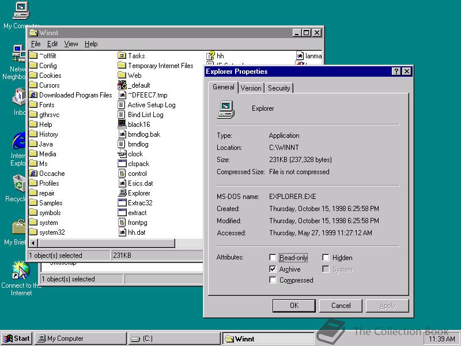Select the Temporary Internet Files folder icon
This screenshot has height=346, width=461.
(122, 66)
